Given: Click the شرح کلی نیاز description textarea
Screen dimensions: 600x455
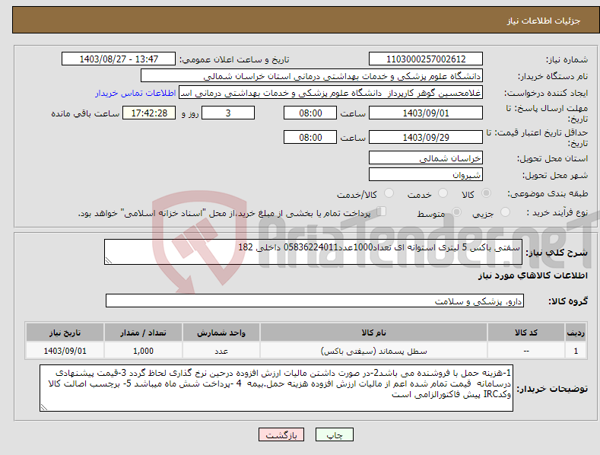Looking at the screenshot, I should pos(313,252).
